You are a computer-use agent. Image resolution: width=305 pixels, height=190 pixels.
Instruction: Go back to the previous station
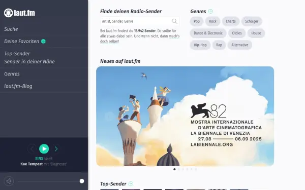pyautogui.click(x=32, y=148)
